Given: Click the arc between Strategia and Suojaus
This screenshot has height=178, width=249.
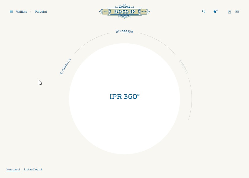Looking at the screenshot, I should point(159,40).
